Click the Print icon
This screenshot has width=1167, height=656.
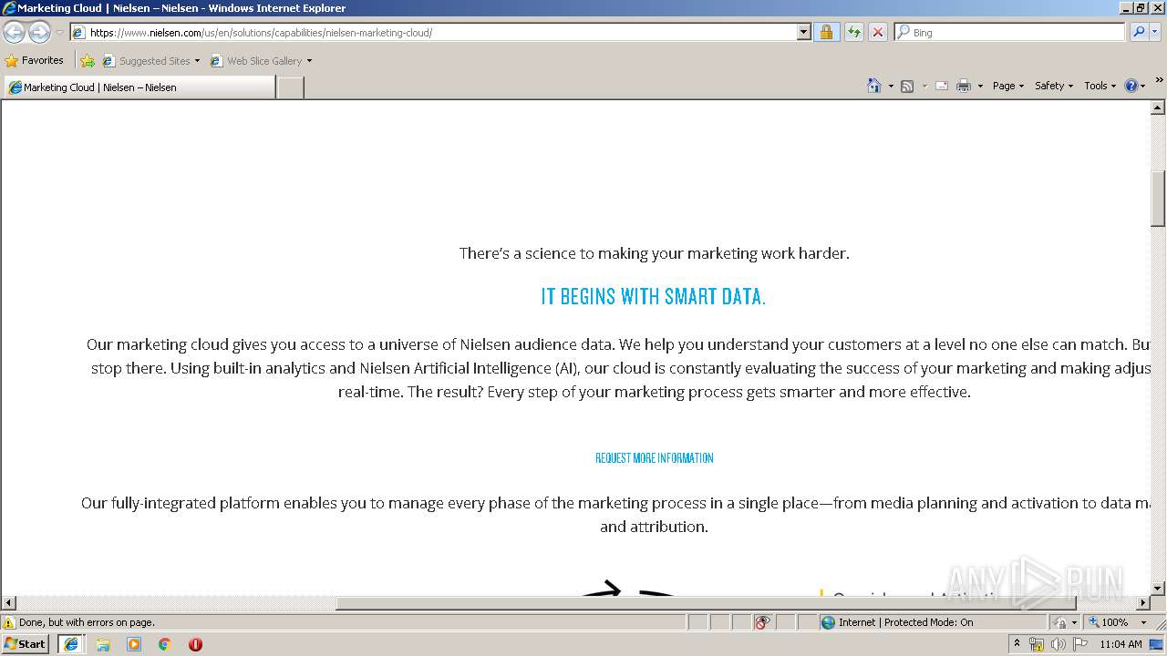click(964, 86)
